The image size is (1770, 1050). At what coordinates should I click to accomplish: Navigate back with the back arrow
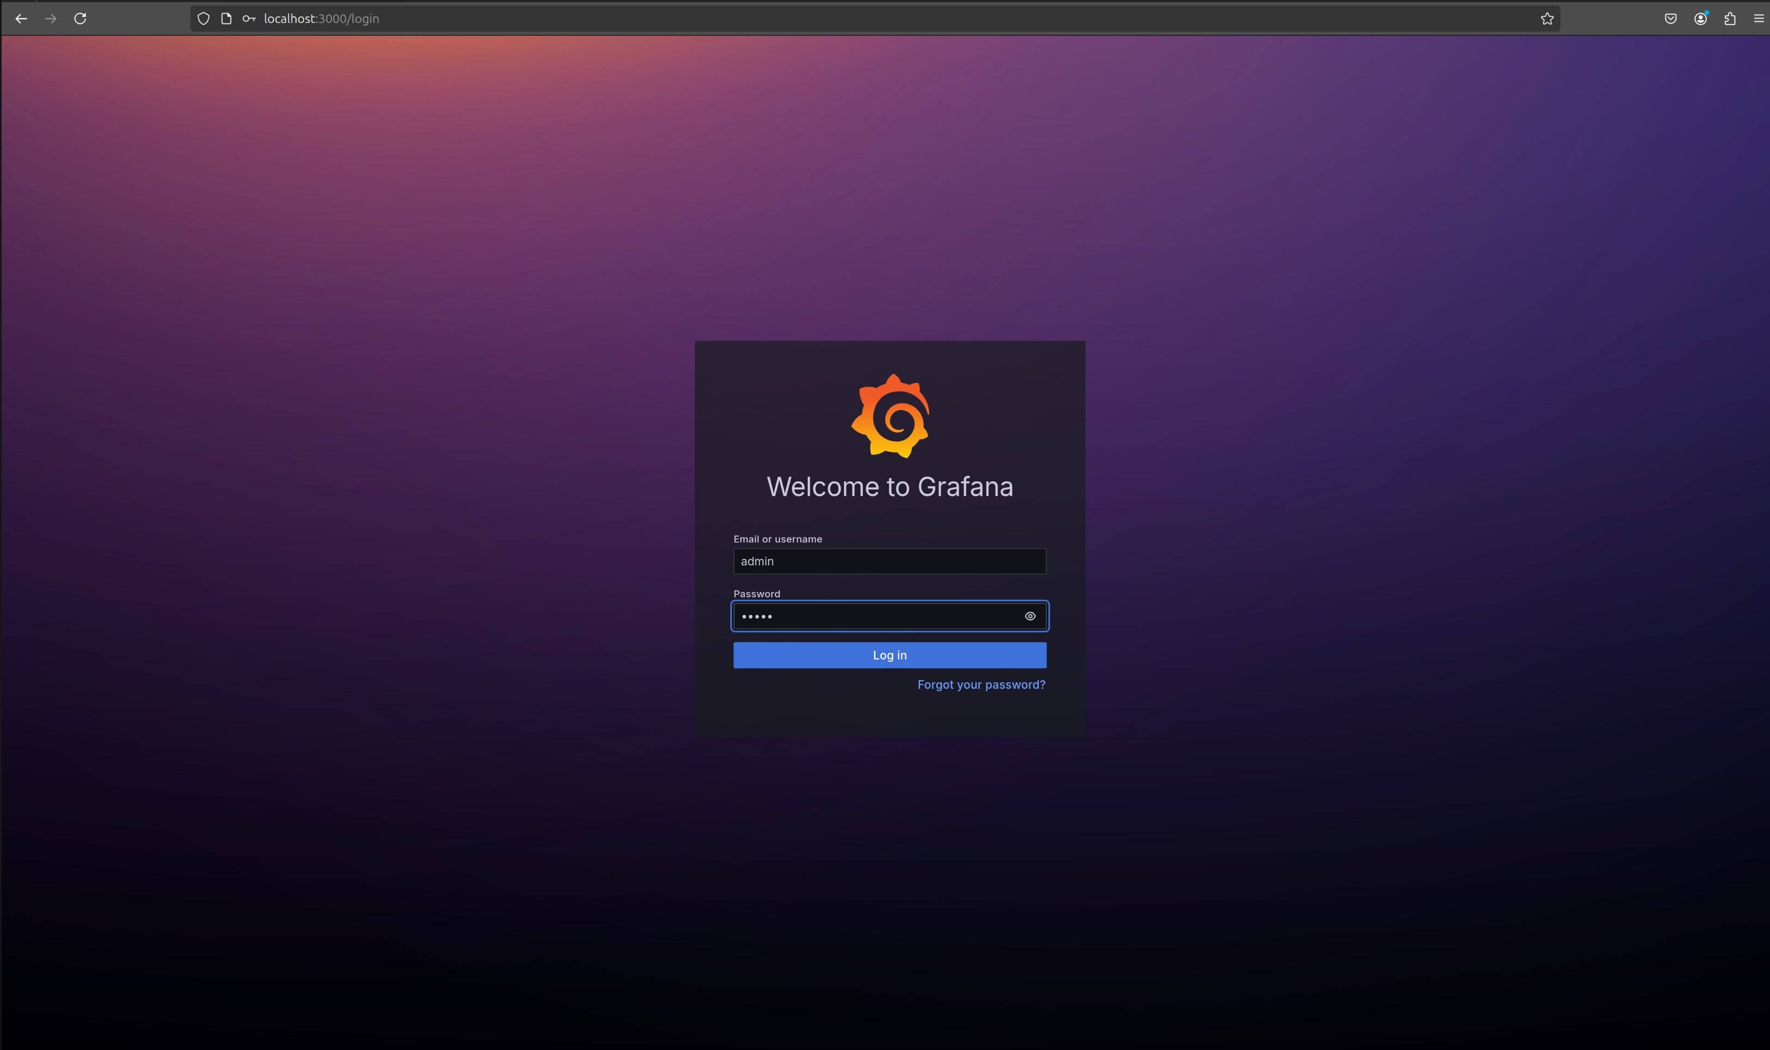pos(21,19)
